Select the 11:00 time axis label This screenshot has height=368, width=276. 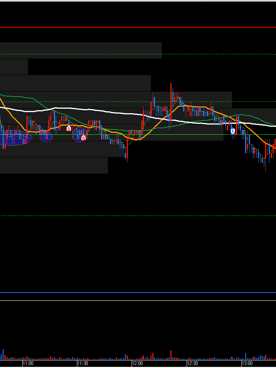[28, 363]
